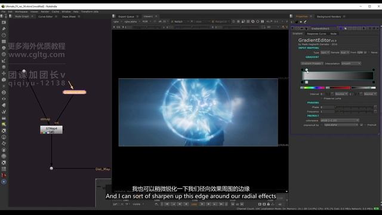Open the first Bounce dropdown in Interval row
The image size is (382, 215).
pyautogui.click(x=341, y=94)
